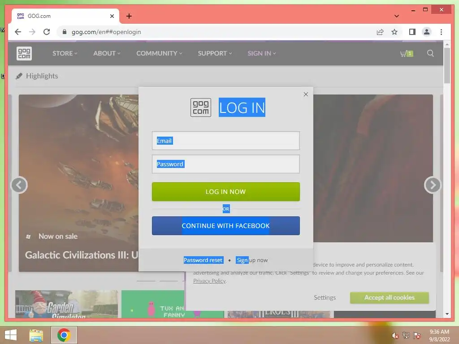The height and width of the screenshot is (344, 459).
Task: Open the Windows Start menu
Action: tap(11, 335)
